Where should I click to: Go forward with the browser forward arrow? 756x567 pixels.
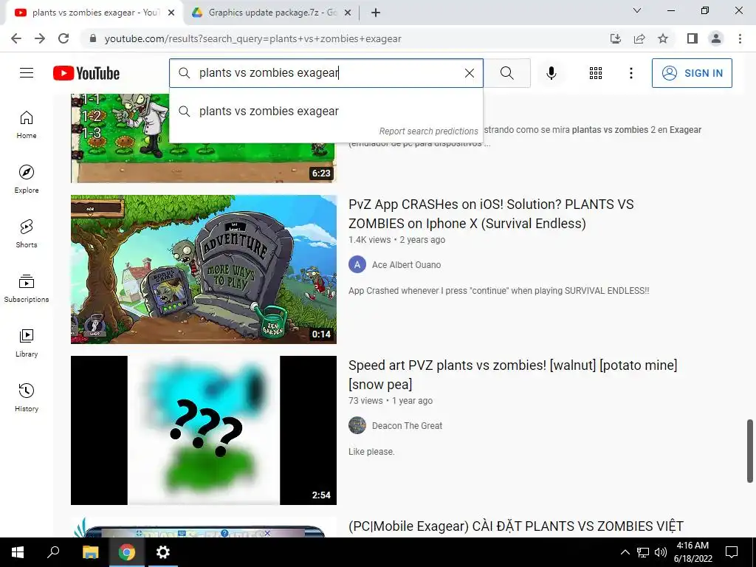(40, 38)
